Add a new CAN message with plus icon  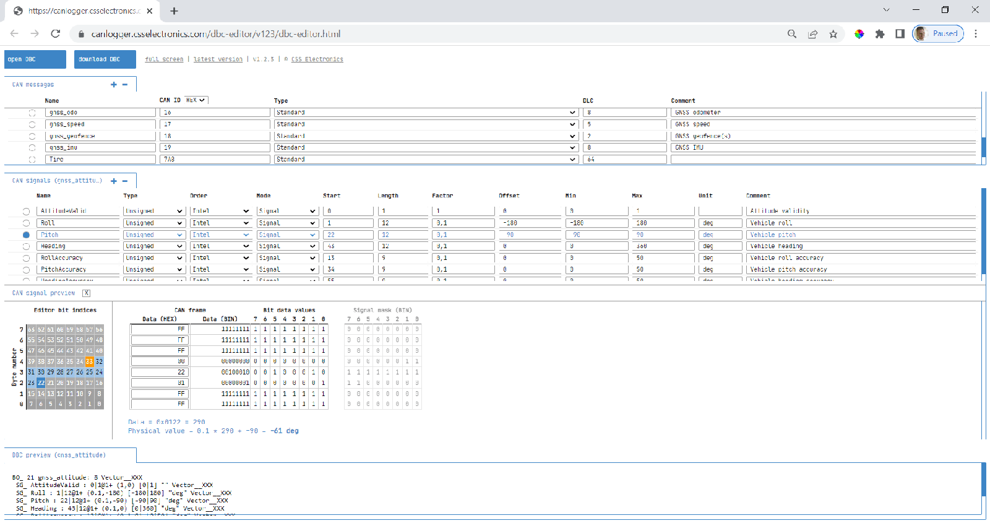pyautogui.click(x=114, y=85)
